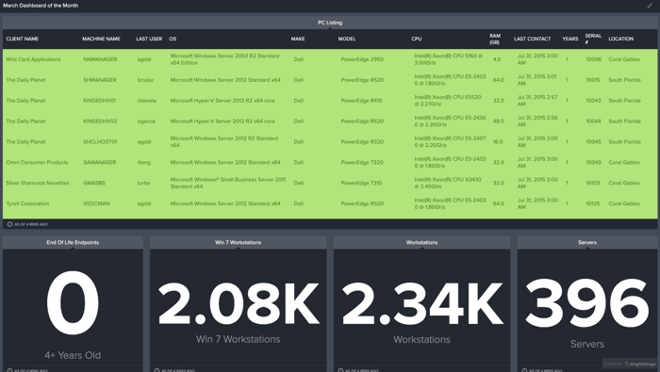Click the March Dashboard of the Month title

(x=41, y=6)
